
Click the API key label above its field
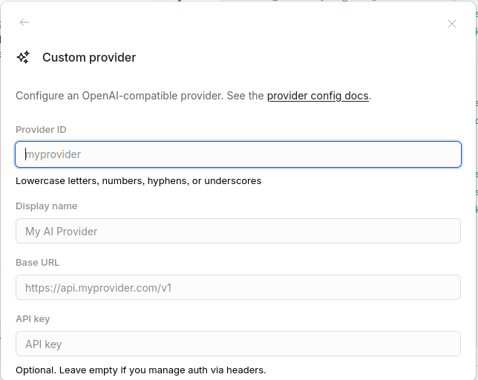(x=33, y=318)
